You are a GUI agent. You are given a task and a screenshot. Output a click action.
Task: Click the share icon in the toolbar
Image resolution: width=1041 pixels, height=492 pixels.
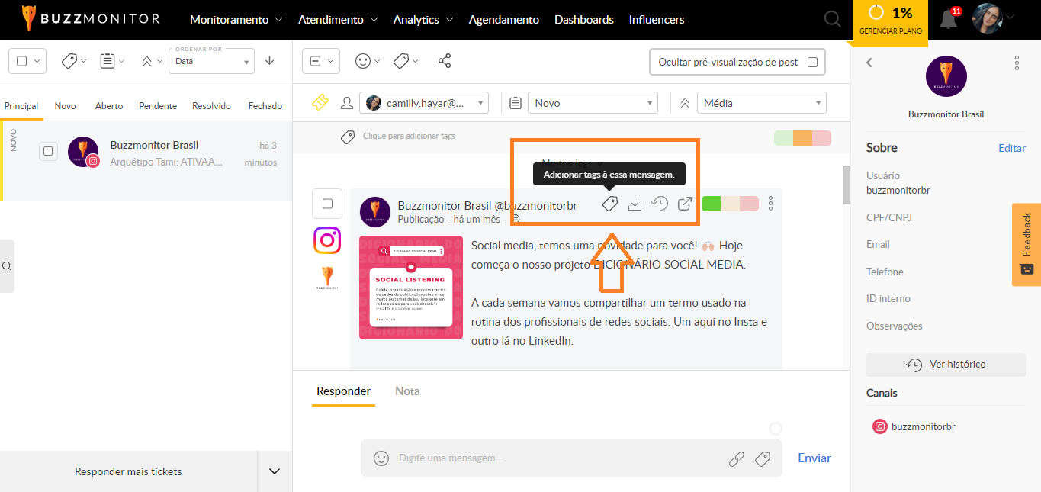click(445, 61)
